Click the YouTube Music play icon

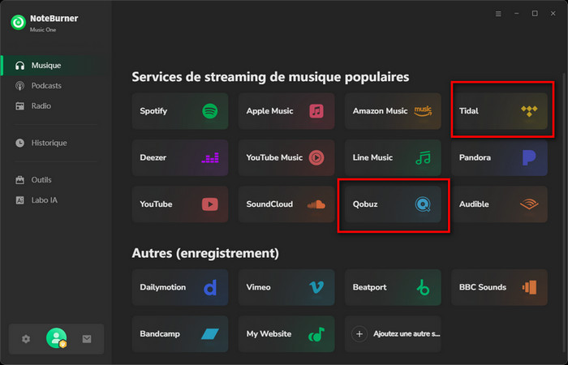point(316,157)
